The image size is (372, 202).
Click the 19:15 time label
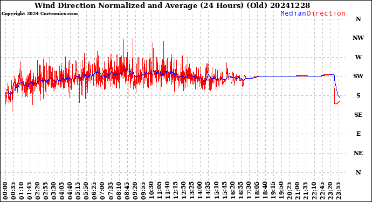[x=272, y=191]
